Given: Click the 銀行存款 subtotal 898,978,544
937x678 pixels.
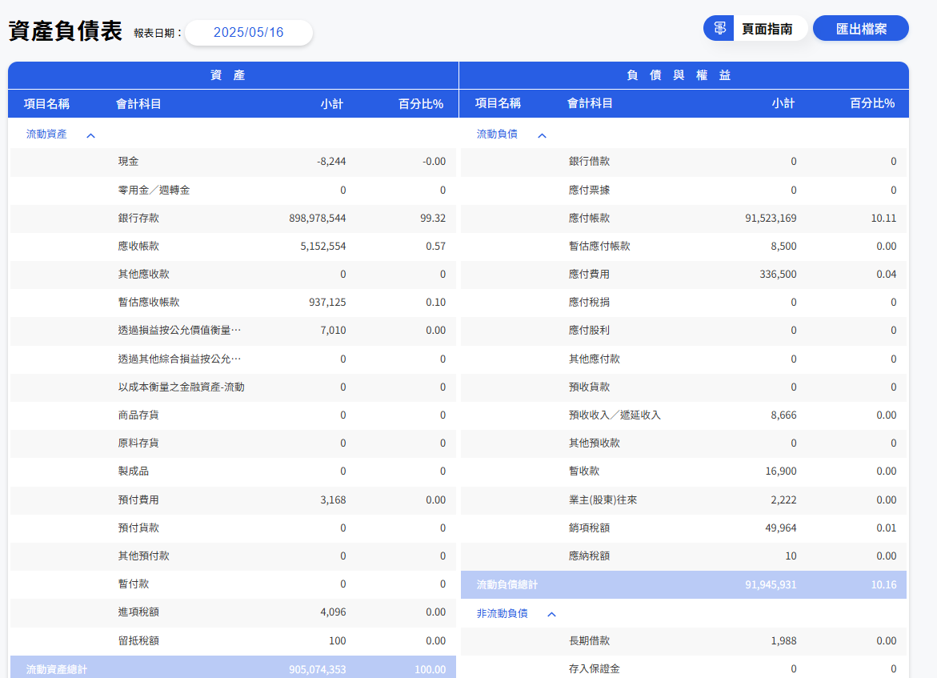Looking at the screenshot, I should (318, 219).
